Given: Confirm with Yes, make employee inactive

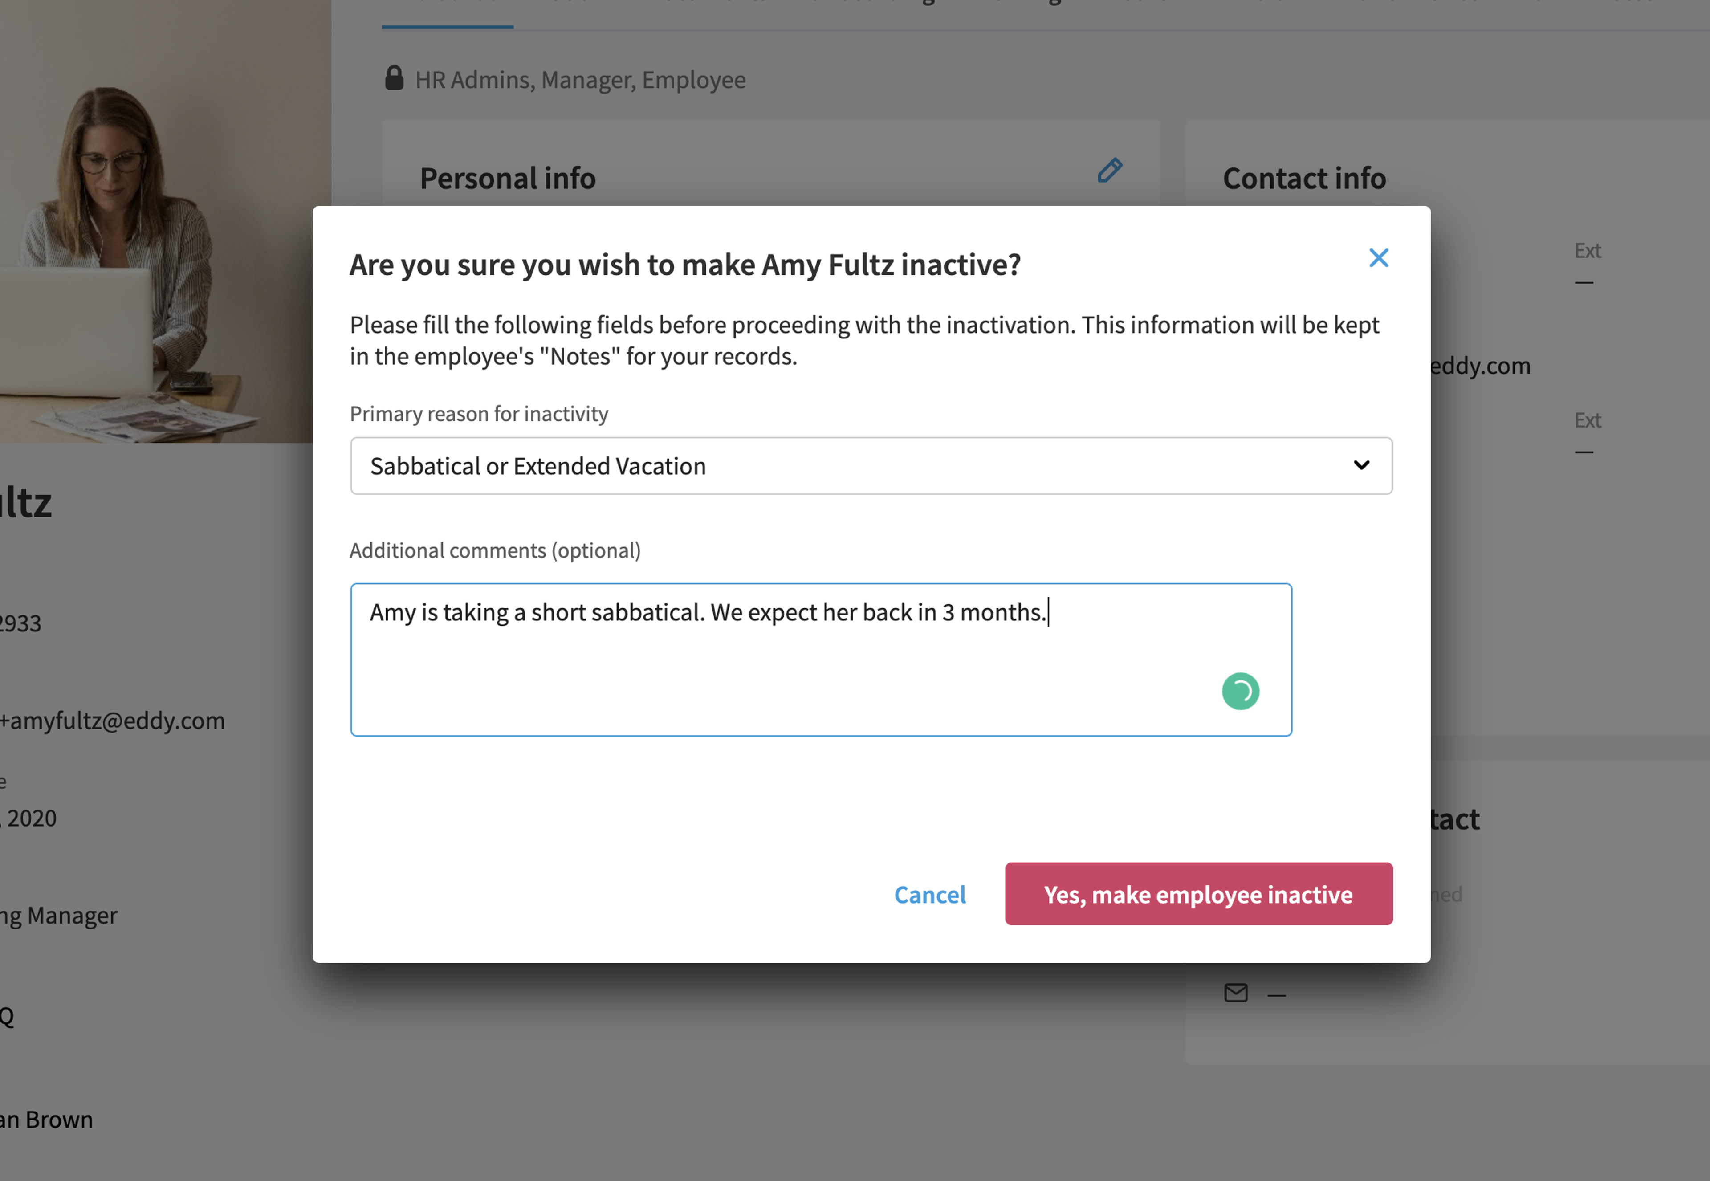Looking at the screenshot, I should click(x=1198, y=894).
